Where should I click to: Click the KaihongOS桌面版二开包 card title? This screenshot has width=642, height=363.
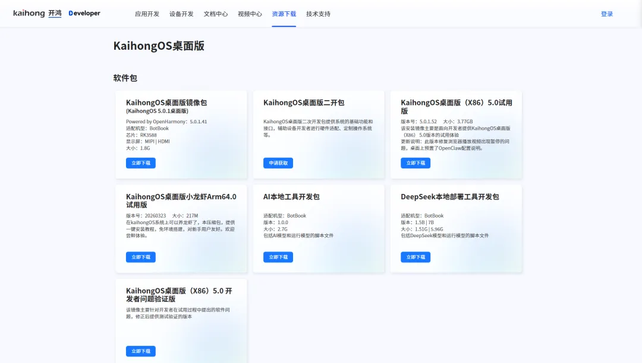[x=304, y=103]
